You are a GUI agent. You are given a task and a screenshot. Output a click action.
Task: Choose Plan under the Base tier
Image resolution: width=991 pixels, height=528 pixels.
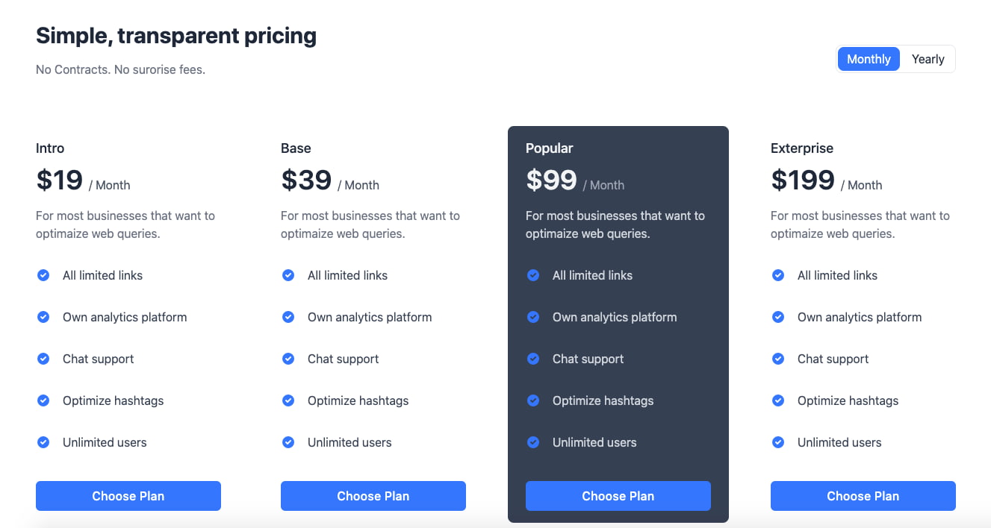pyautogui.click(x=373, y=495)
